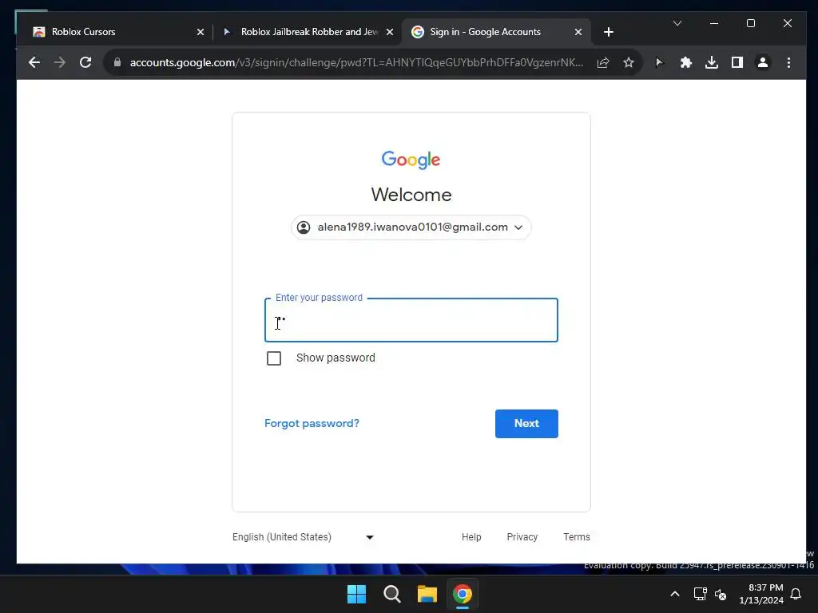Open Chrome downloads icon
Viewport: 818px width, 613px height.
point(712,62)
